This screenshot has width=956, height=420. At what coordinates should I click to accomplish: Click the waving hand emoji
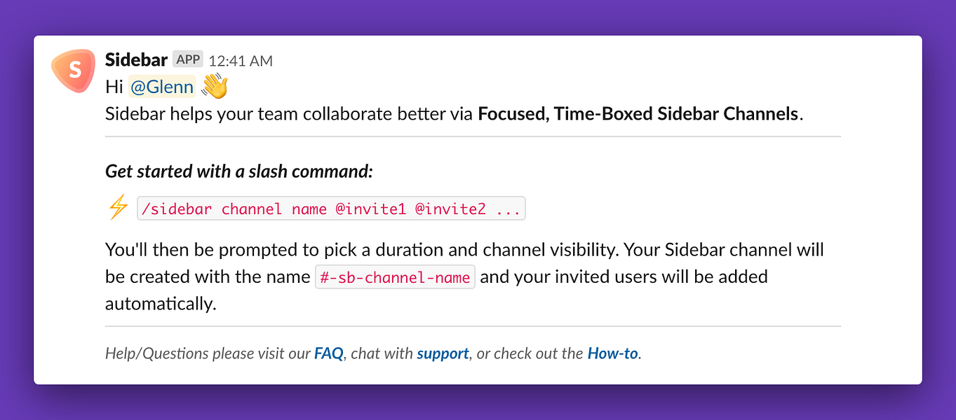(x=215, y=87)
